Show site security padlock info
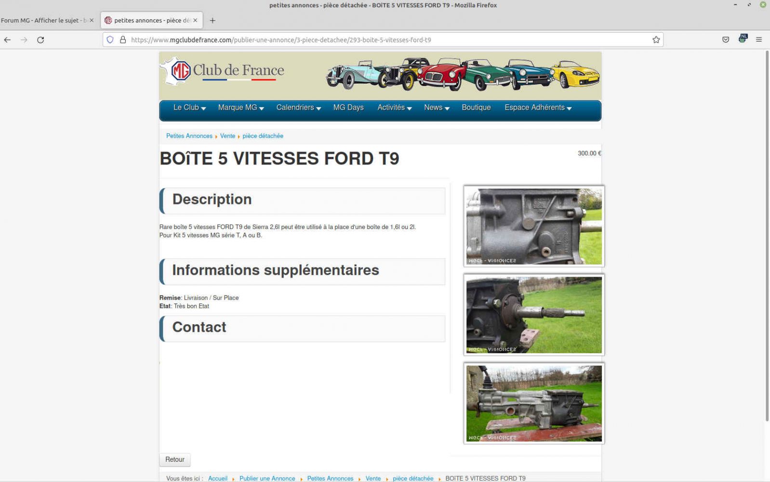Image resolution: width=770 pixels, height=482 pixels. [x=123, y=40]
